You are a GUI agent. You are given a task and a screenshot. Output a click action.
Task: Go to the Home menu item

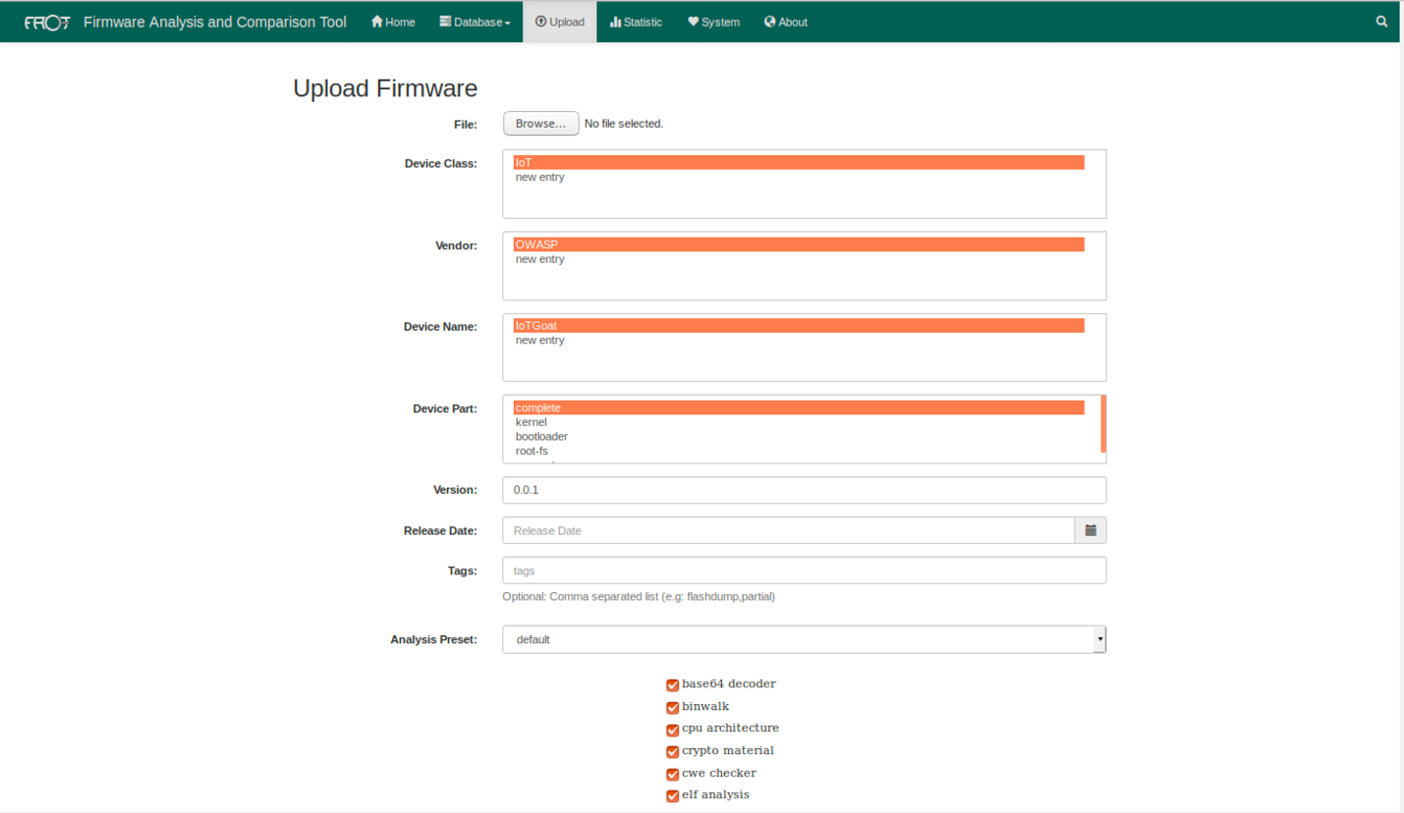pyautogui.click(x=393, y=22)
